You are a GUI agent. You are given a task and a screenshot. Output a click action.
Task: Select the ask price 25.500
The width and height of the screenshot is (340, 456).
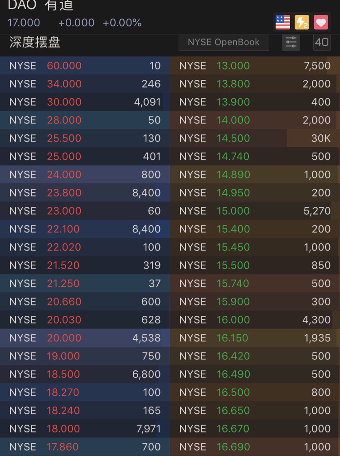click(64, 138)
